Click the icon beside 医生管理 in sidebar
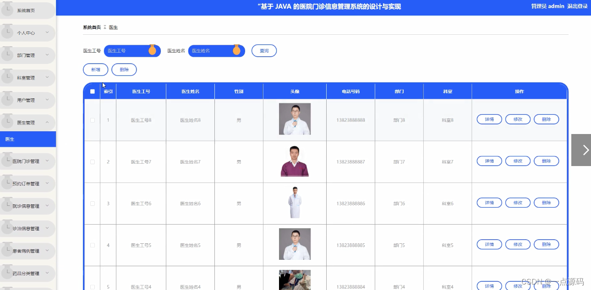Screen dimensions: 591x290 pyautogui.click(x=7, y=121)
